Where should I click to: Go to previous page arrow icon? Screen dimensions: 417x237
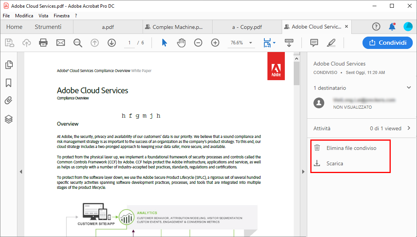(95, 43)
